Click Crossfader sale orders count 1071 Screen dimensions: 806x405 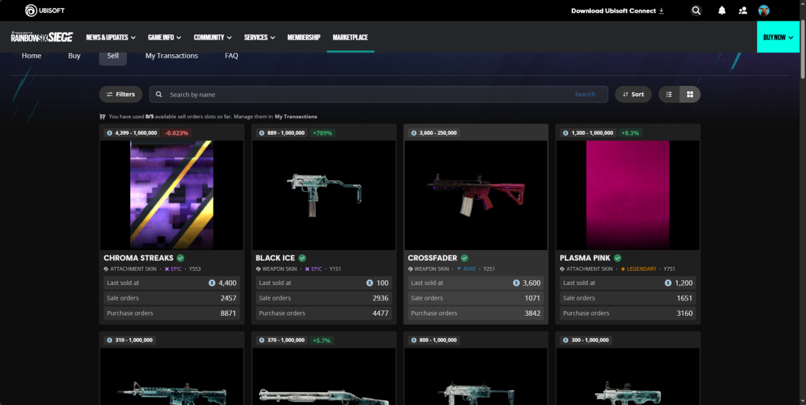click(x=533, y=298)
